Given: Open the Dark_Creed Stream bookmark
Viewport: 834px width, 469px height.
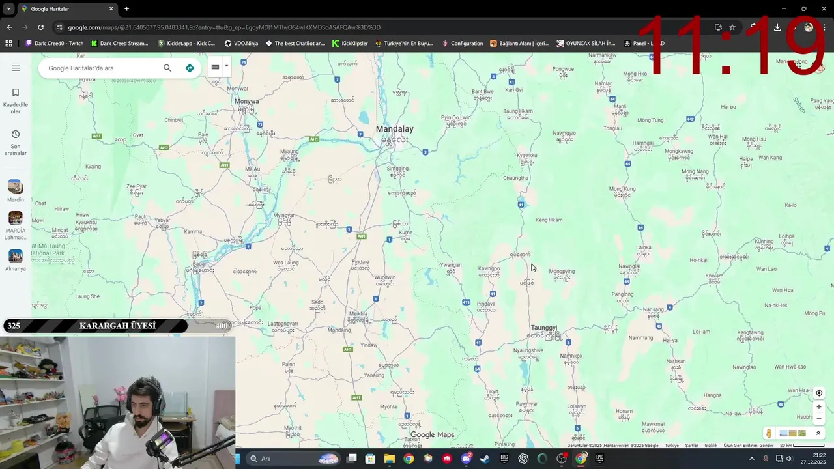Looking at the screenshot, I should click(x=120, y=44).
